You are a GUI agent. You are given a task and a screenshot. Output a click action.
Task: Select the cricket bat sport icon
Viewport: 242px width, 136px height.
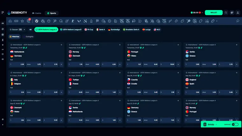coord(170,21)
